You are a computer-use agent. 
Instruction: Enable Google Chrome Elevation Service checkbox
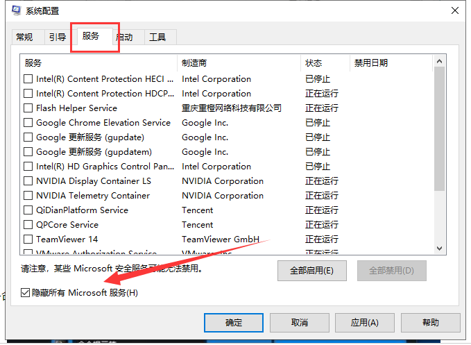click(x=28, y=123)
